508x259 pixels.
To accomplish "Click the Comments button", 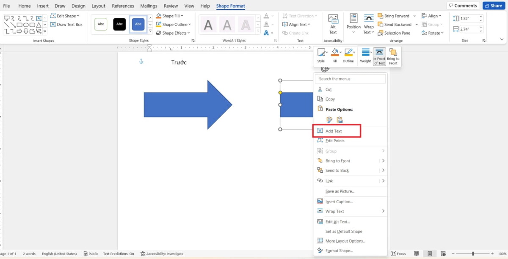I will [463, 6].
